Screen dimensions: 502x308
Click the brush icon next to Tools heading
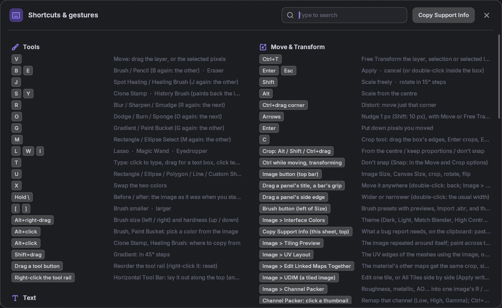15,47
